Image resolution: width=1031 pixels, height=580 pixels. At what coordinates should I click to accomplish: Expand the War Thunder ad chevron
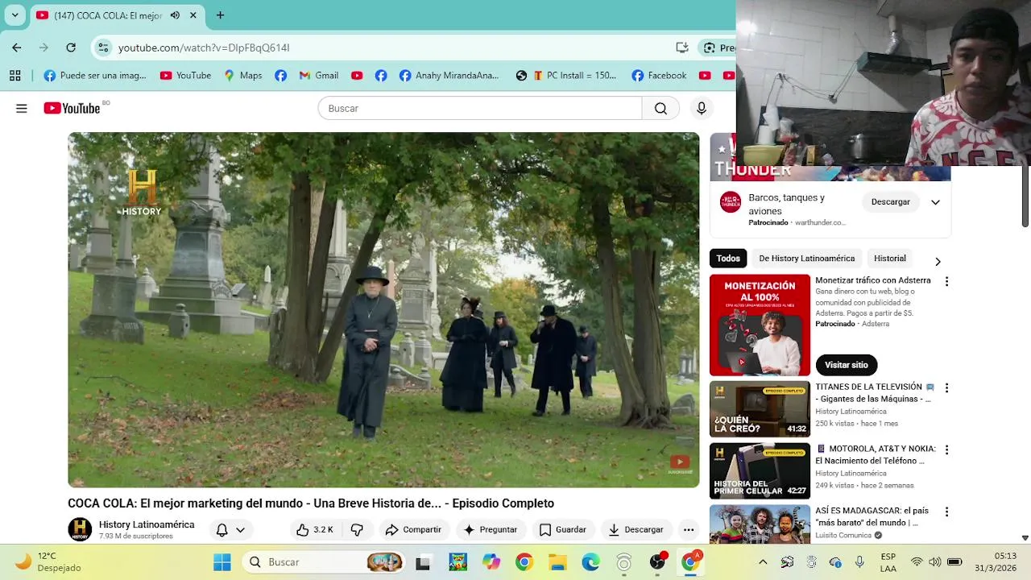pyautogui.click(x=935, y=202)
